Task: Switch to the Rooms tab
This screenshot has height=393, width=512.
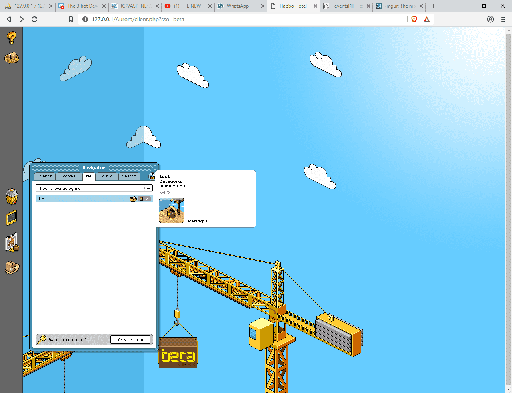Action: (69, 176)
